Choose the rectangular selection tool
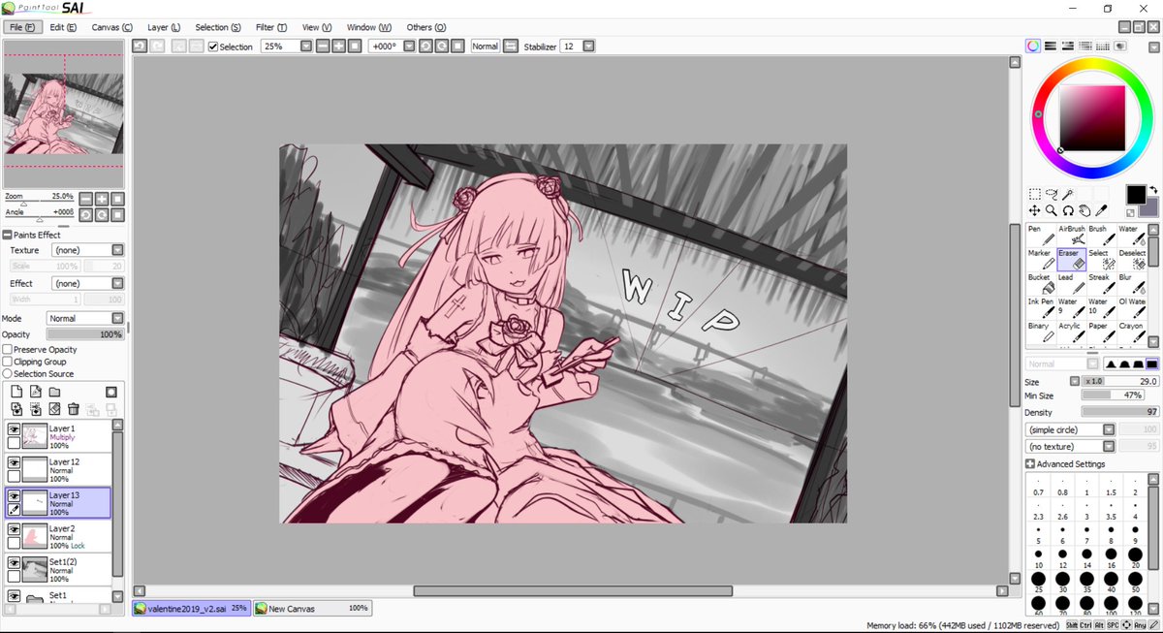This screenshot has height=633, width=1163. pyautogui.click(x=1035, y=194)
